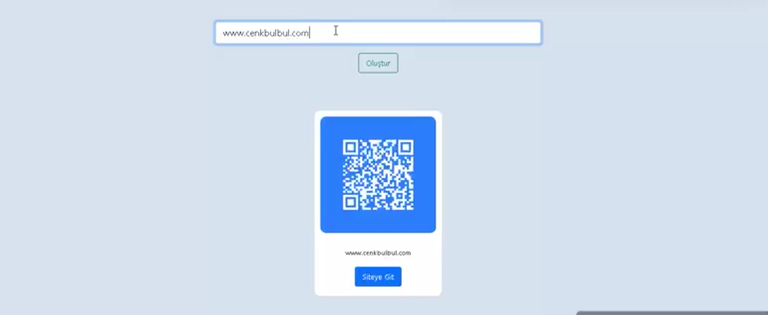This screenshot has width=768, height=315.
Task: Click the blue margin below the QR code
Action: click(x=378, y=222)
